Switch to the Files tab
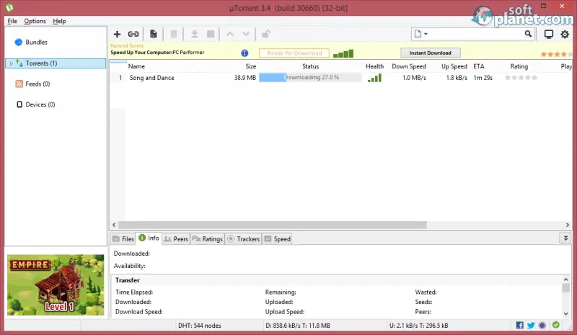 click(123, 239)
